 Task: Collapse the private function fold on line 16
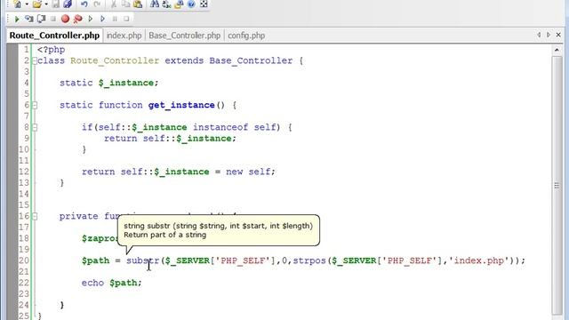[x=35, y=217]
